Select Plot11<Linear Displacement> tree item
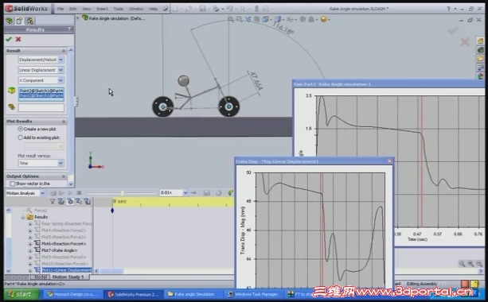 tap(67, 270)
